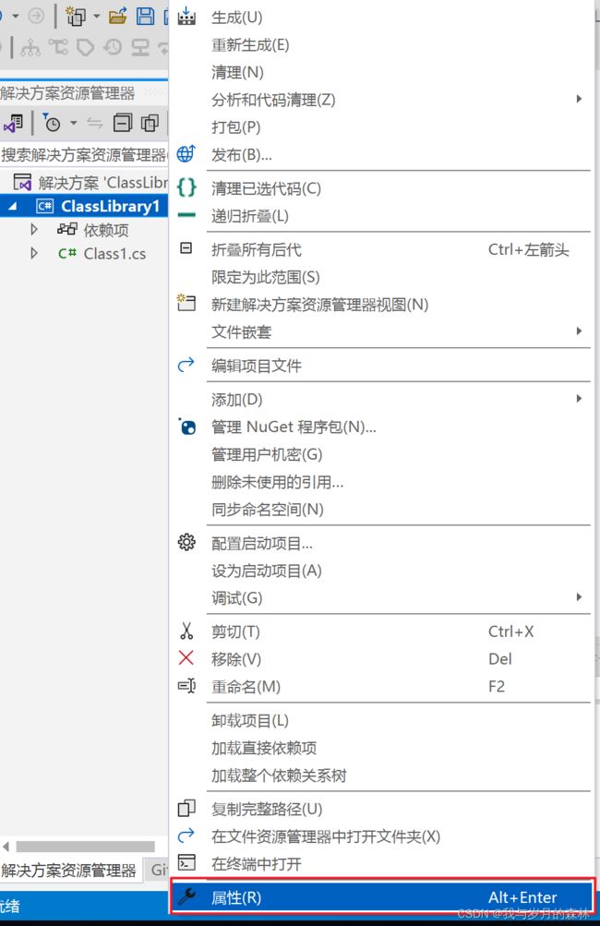Screen dimensions: 600x926
Task: Click the Show All Files icon
Action: tap(150, 123)
